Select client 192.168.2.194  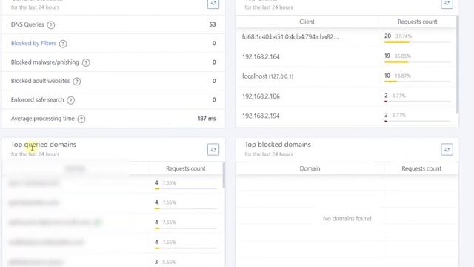[x=261, y=116]
